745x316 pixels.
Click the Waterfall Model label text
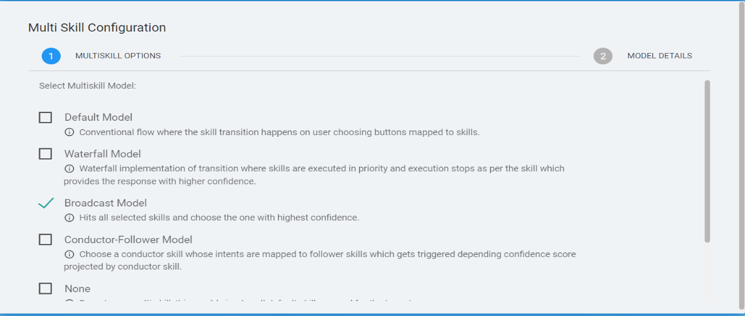pyautogui.click(x=102, y=154)
